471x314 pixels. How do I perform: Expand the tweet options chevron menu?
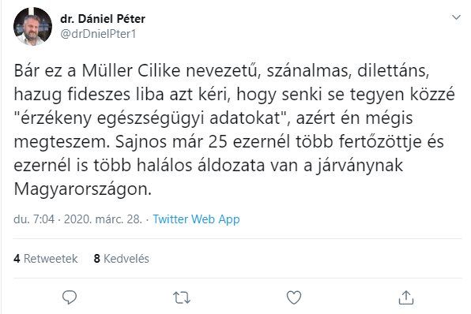coord(456,17)
